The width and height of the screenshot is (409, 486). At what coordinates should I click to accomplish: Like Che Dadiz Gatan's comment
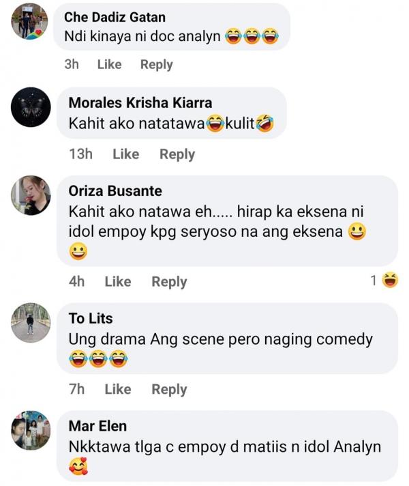point(109,64)
